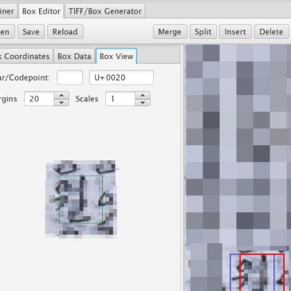
Task: Click the red-outlined box in image pane
Action: click(x=262, y=273)
